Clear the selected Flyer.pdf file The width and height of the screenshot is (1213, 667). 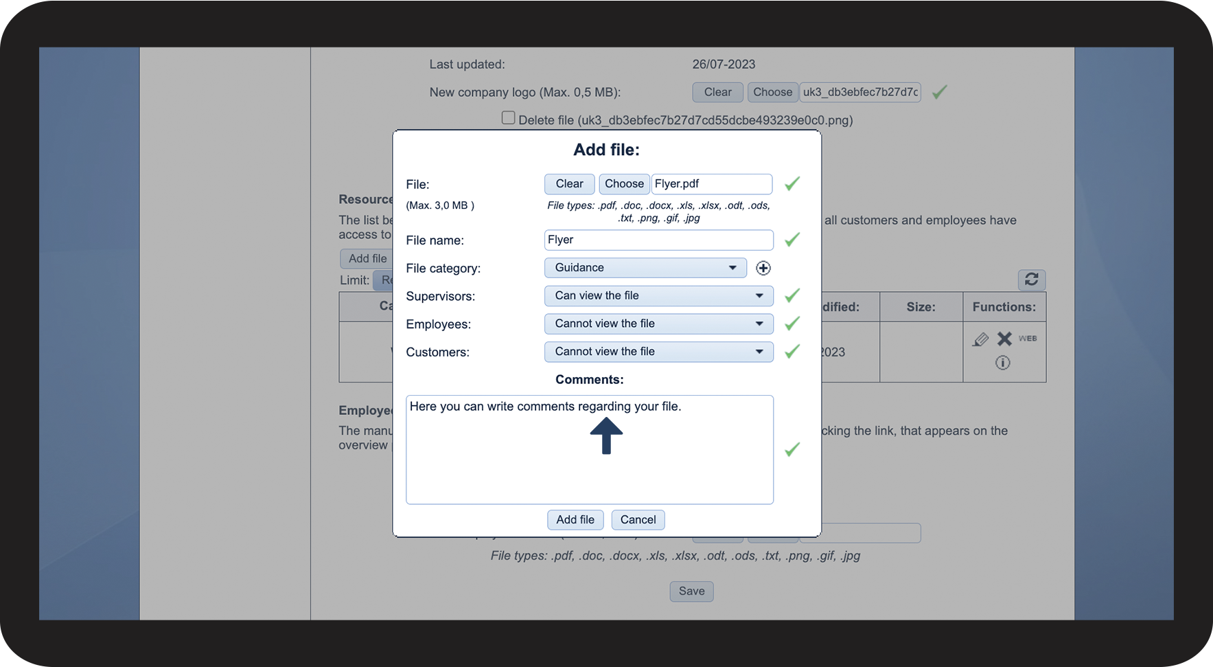569,184
